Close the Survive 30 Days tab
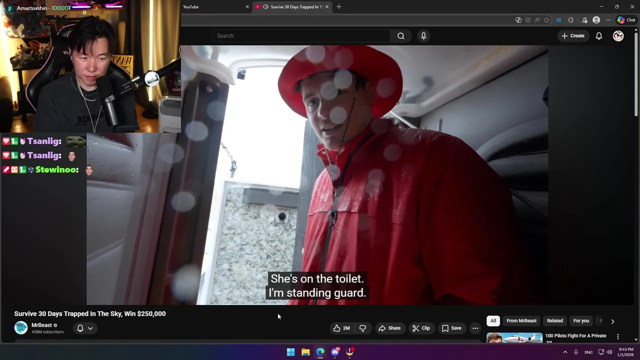Viewport: 640px width, 360px height. [x=327, y=7]
